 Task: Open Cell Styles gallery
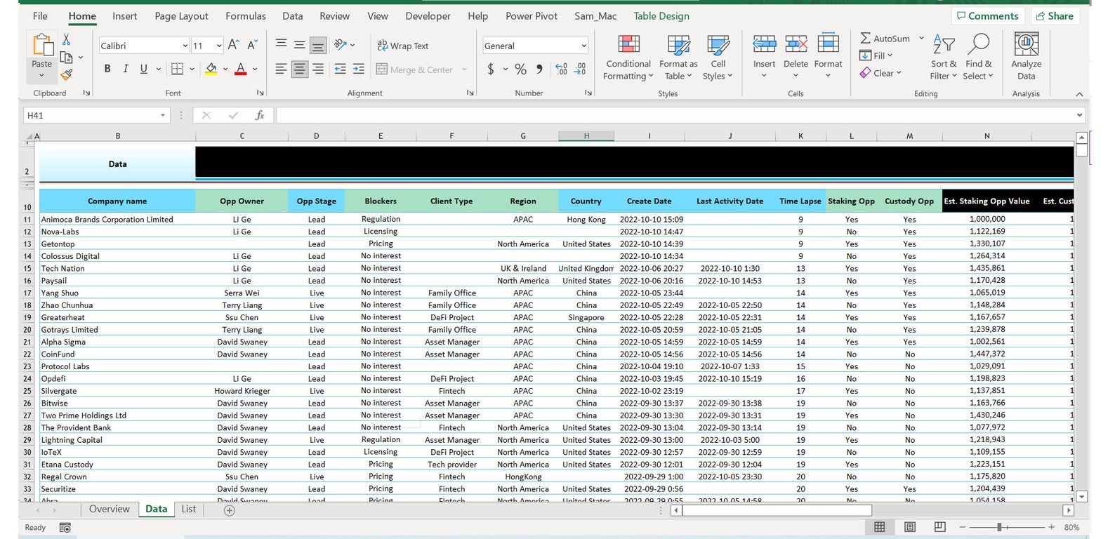(718, 58)
